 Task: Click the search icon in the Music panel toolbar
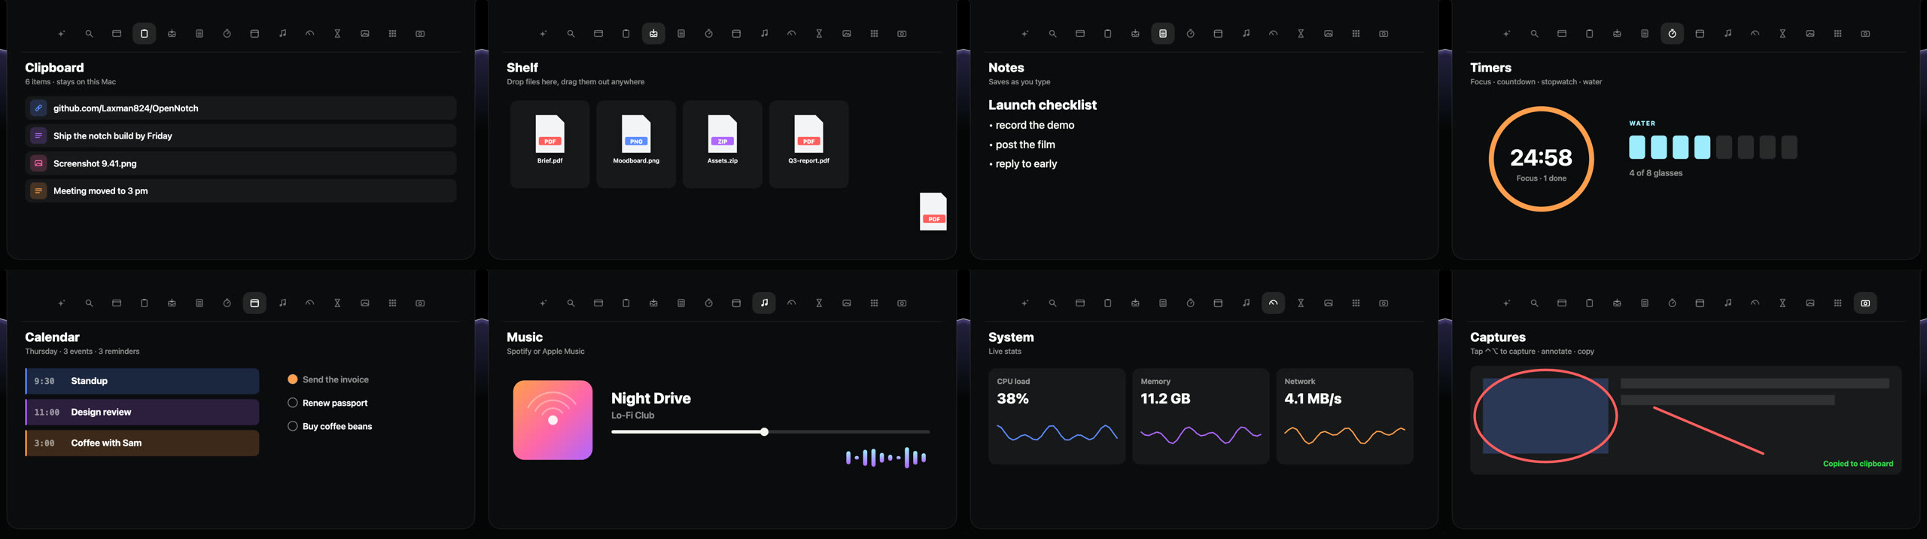coord(571,303)
